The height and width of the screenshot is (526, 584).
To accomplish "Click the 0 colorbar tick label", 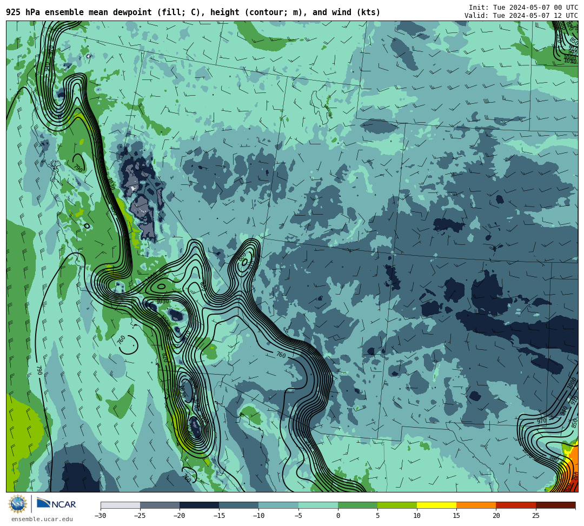I will pyautogui.click(x=338, y=516).
